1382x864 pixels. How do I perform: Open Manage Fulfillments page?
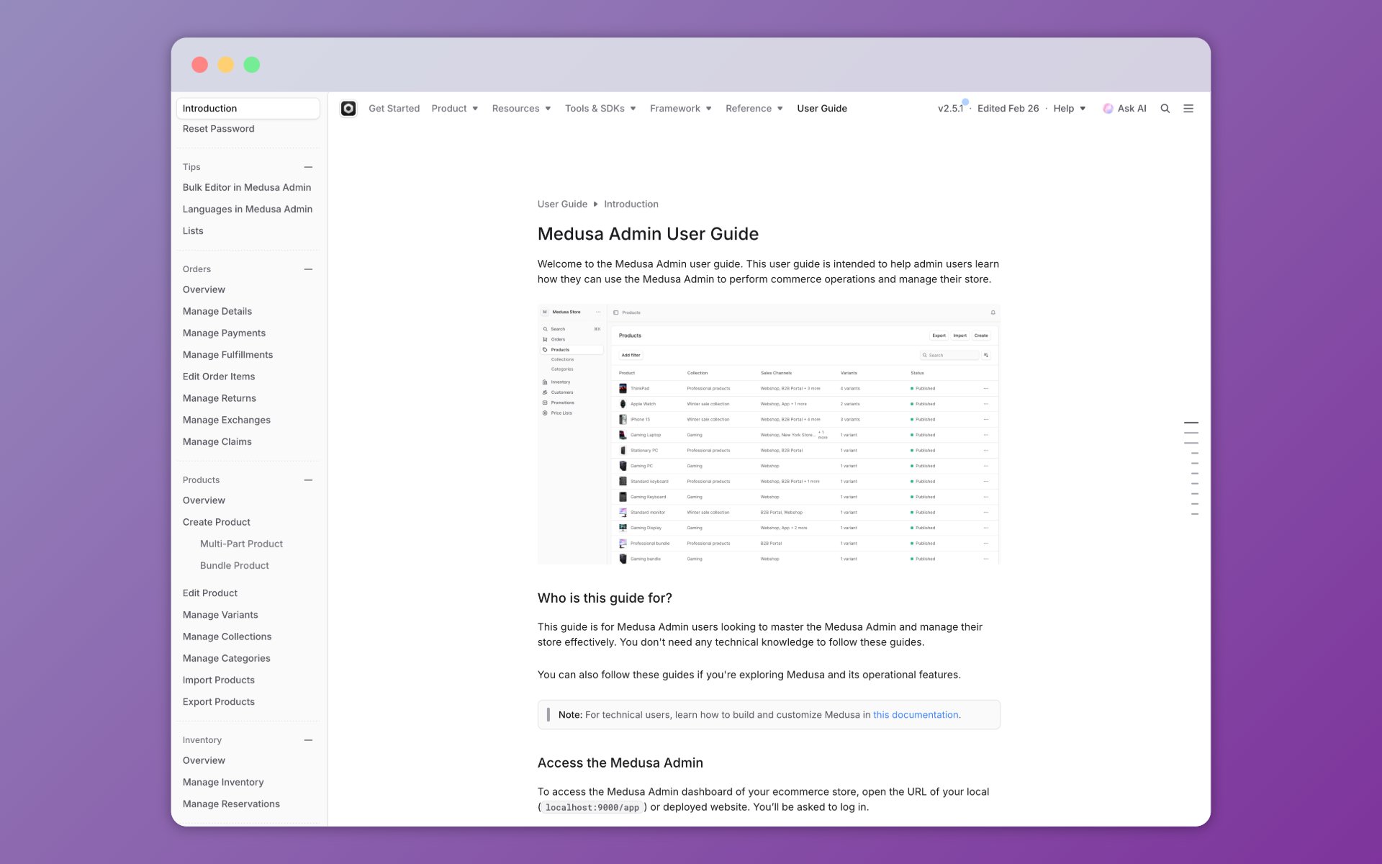click(227, 355)
